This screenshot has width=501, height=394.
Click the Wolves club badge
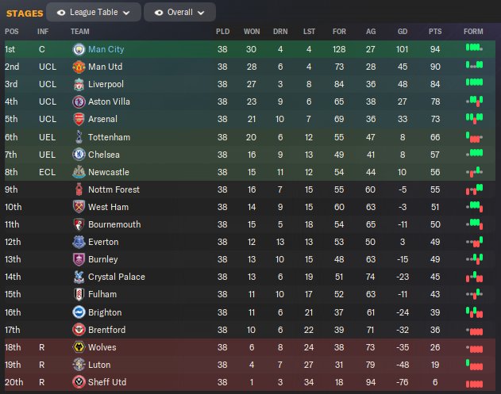click(79, 347)
